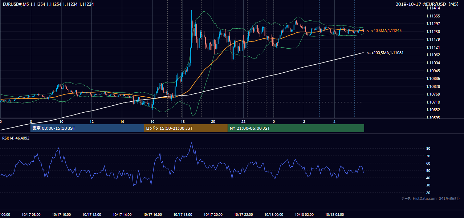Image resolution: width=464 pixels, height=218 pixels.
Task: Click price level 1.10769 on the axis
Action: [x=434, y=94]
